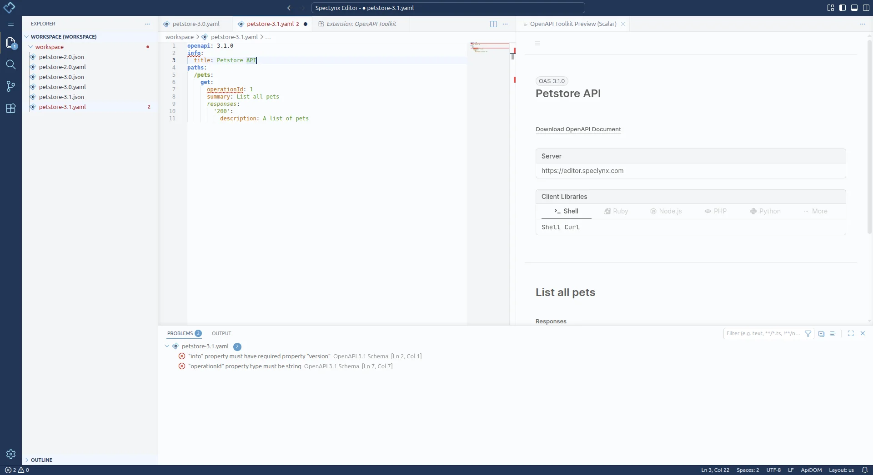Open the hamburger menu in activity bar
Image resolution: width=873 pixels, height=475 pixels.
[x=11, y=24]
